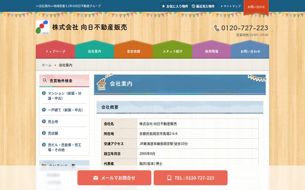Open 一戸建て(新築・中古) search link
The image size is (305, 190).
click(65, 110)
